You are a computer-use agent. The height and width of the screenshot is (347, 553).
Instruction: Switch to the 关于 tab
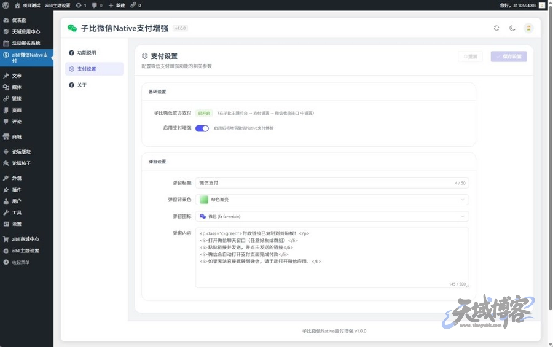94,85
